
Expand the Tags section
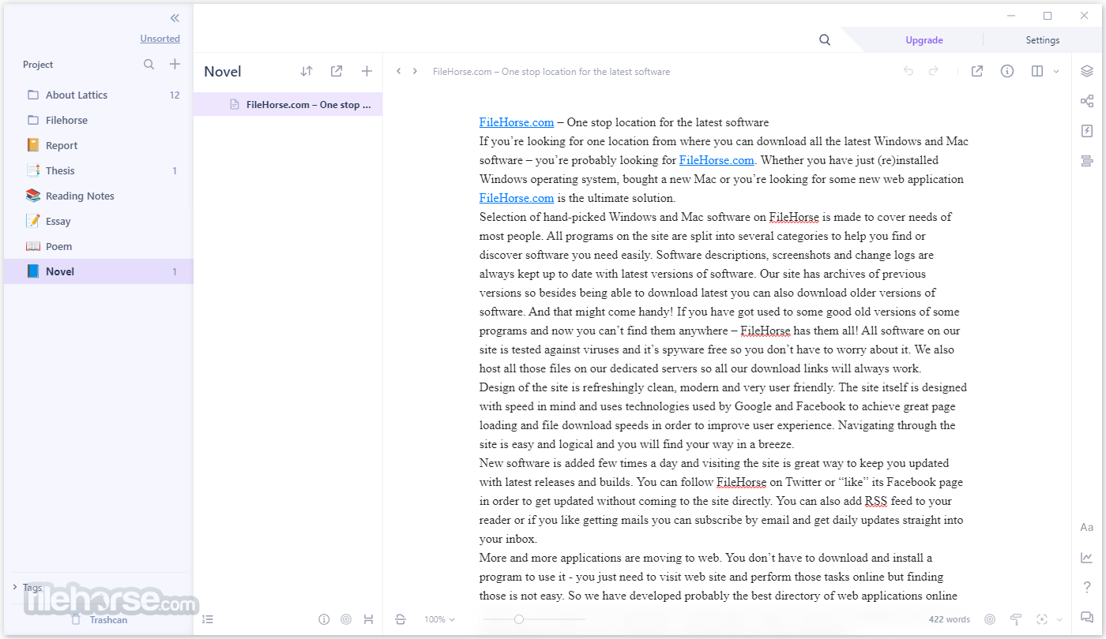tap(28, 587)
